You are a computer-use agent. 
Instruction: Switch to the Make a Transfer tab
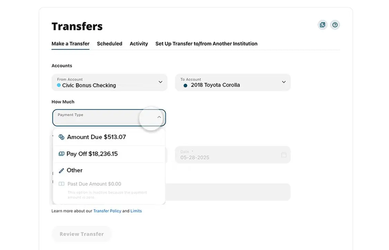[x=70, y=44]
